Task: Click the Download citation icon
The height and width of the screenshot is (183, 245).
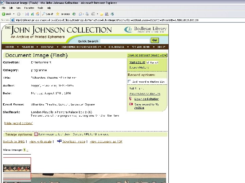Action: click(x=130, y=99)
